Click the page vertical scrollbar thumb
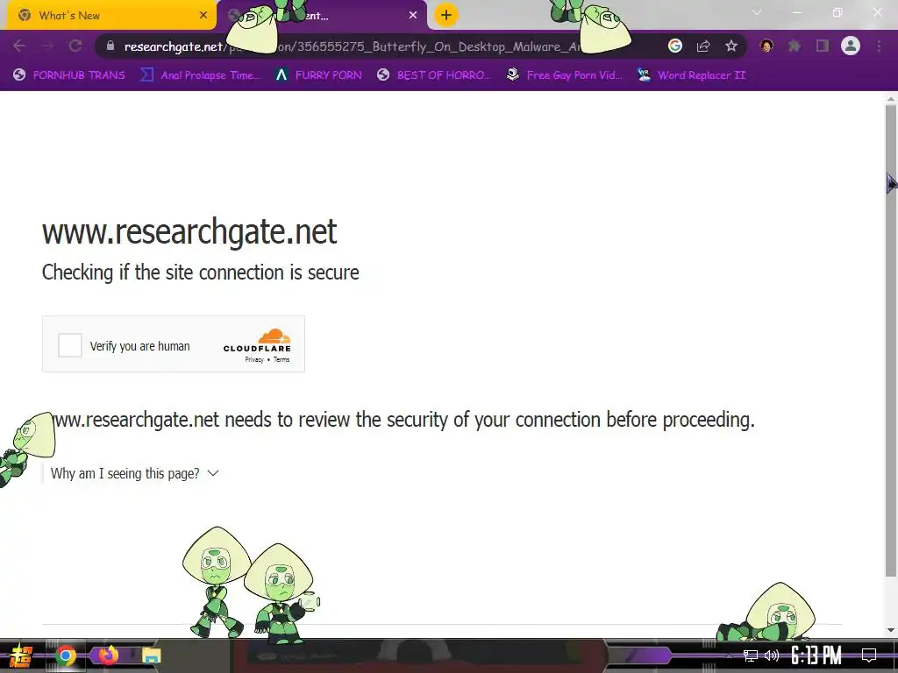This screenshot has height=673, width=898. click(x=891, y=341)
